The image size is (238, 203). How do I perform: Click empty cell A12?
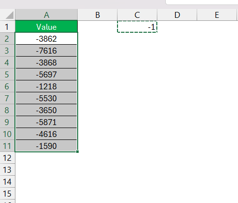46,158
